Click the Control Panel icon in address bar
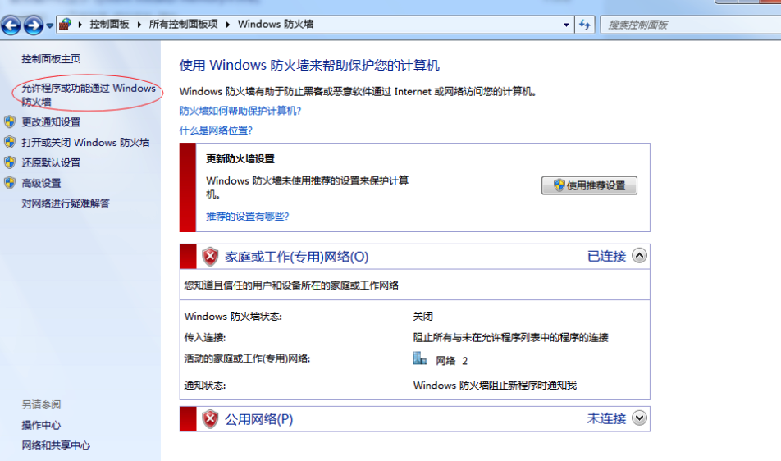 66,24
